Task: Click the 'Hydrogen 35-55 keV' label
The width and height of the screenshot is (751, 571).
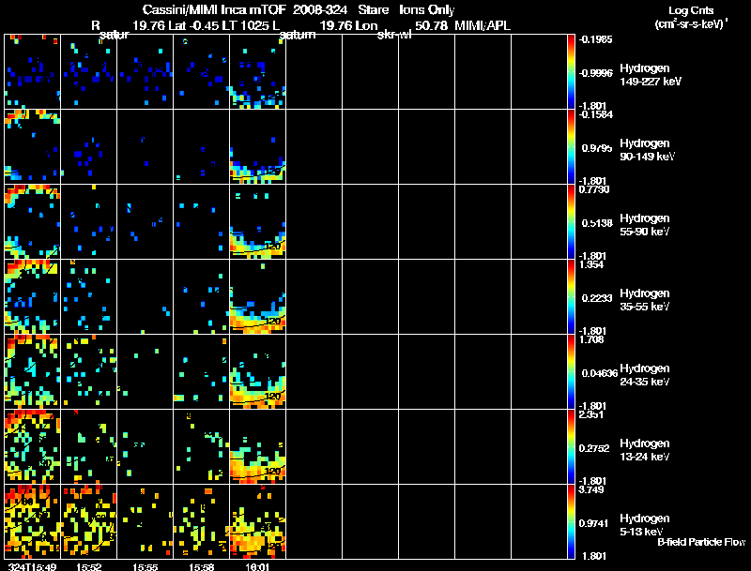Action: [x=645, y=300]
